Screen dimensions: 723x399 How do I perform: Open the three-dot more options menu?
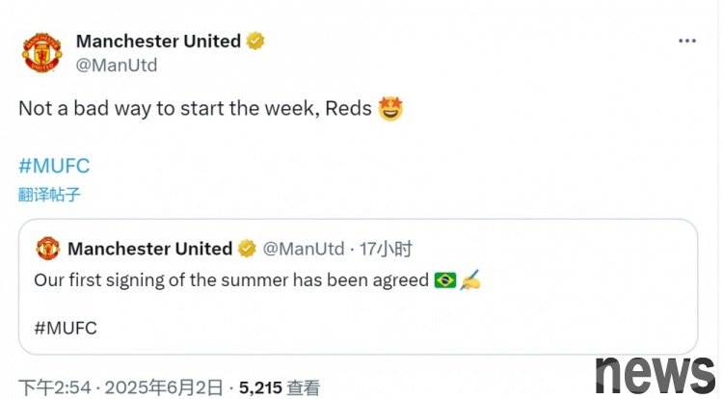click(687, 41)
